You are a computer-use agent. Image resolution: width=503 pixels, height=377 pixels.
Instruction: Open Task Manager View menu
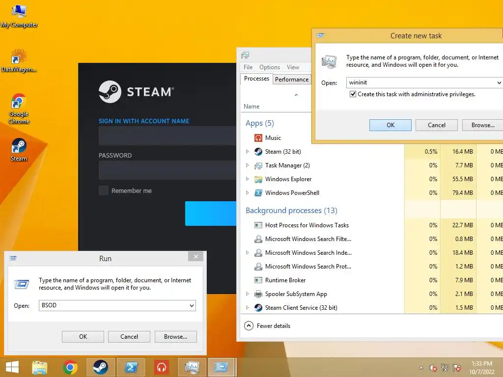pos(293,67)
